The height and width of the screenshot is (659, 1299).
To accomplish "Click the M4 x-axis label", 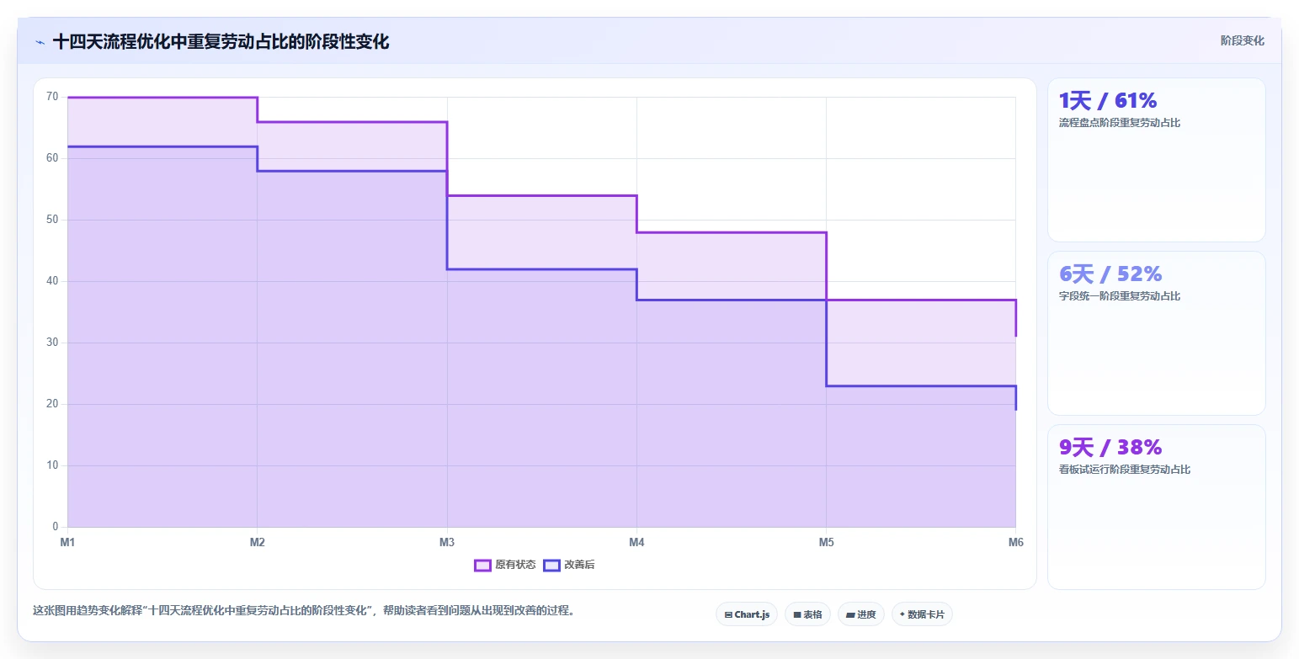I will 636,542.
